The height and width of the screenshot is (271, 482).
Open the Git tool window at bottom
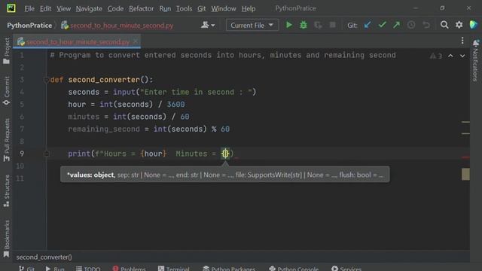pyautogui.click(x=26, y=269)
